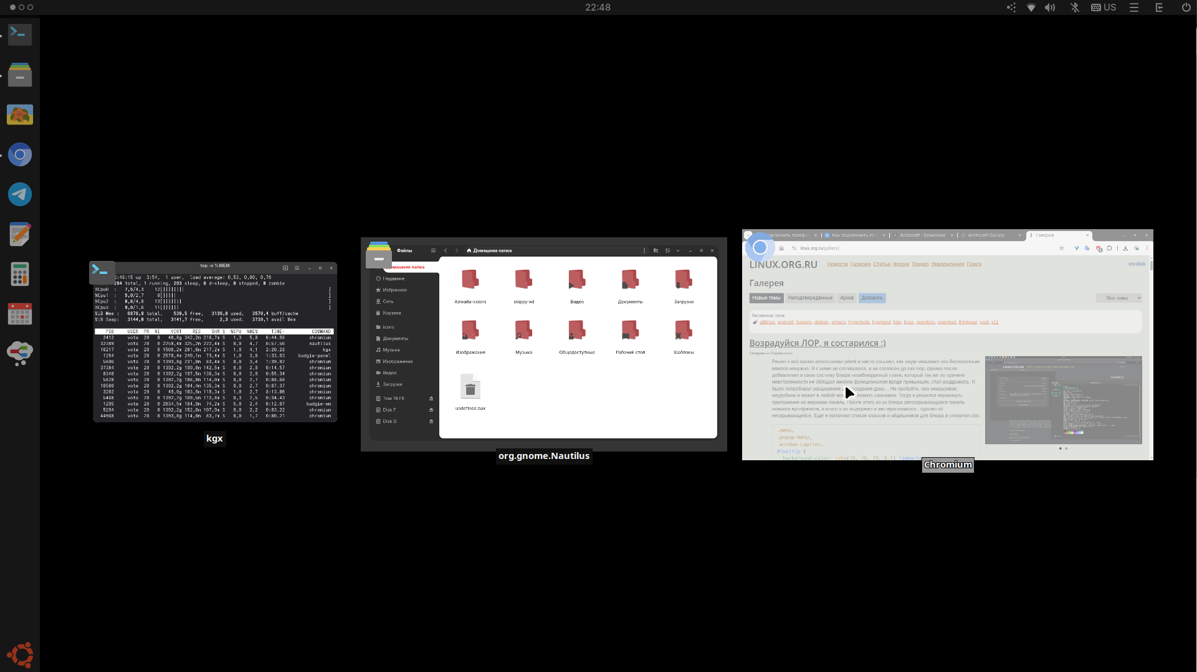Open the Ubuntu Budgie menu button
Viewport: 1197px width, 672px height.
point(20,655)
